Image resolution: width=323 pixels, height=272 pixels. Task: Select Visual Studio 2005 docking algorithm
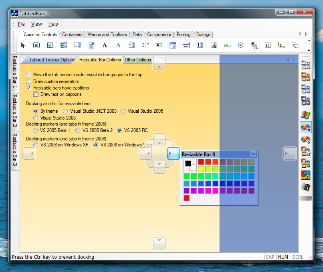[123, 111]
